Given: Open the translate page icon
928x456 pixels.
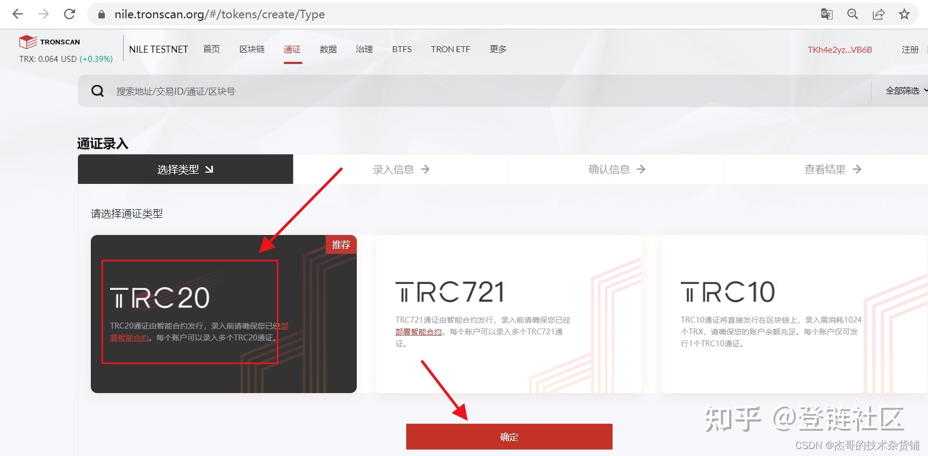Looking at the screenshot, I should [x=827, y=14].
